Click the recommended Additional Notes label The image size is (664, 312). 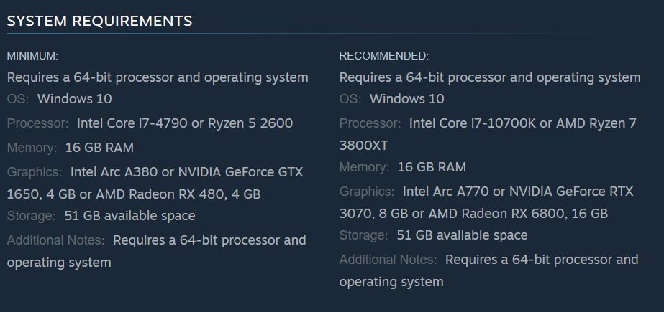point(388,260)
